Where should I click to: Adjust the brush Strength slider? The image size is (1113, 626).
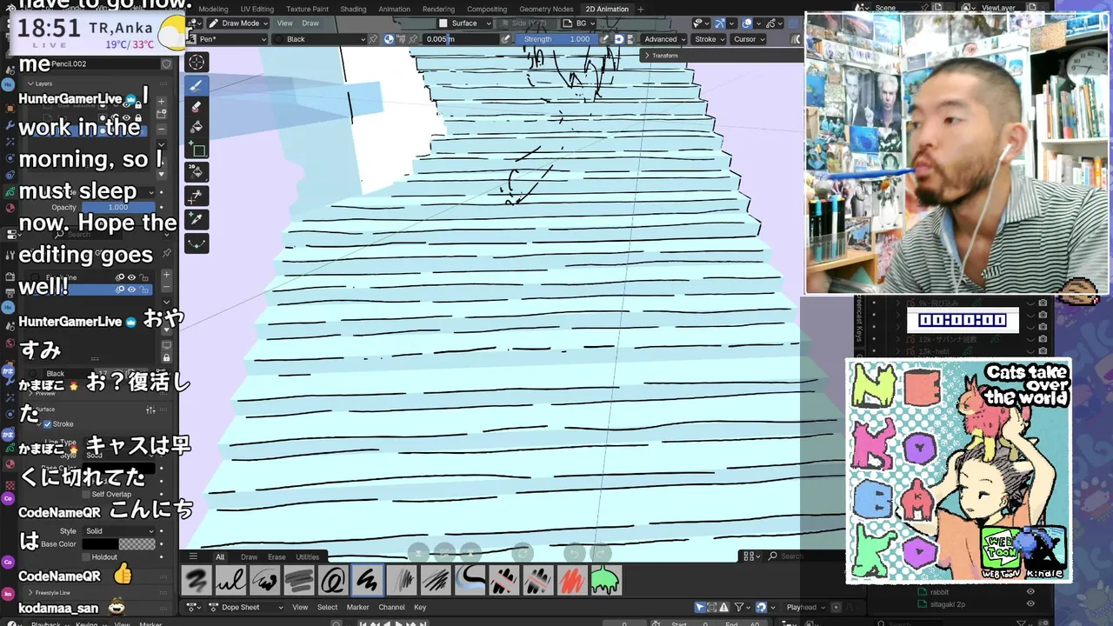(x=555, y=39)
